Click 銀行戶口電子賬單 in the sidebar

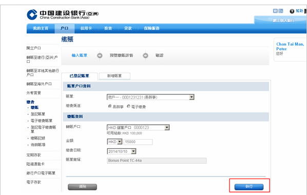[x=41, y=173]
